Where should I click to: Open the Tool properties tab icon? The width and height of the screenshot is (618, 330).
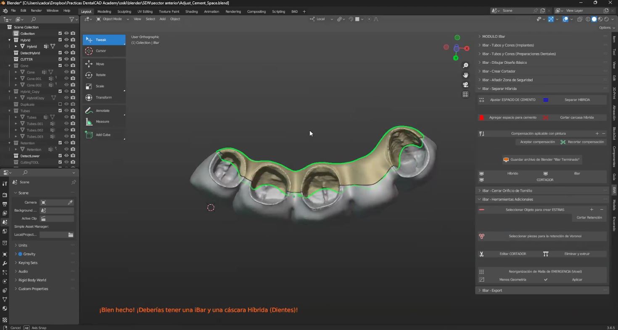click(5, 183)
